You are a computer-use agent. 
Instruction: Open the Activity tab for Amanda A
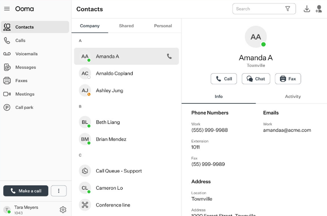click(x=293, y=97)
